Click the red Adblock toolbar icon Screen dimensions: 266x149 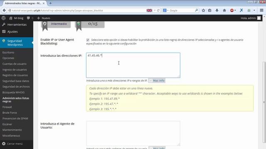pos(232,10)
